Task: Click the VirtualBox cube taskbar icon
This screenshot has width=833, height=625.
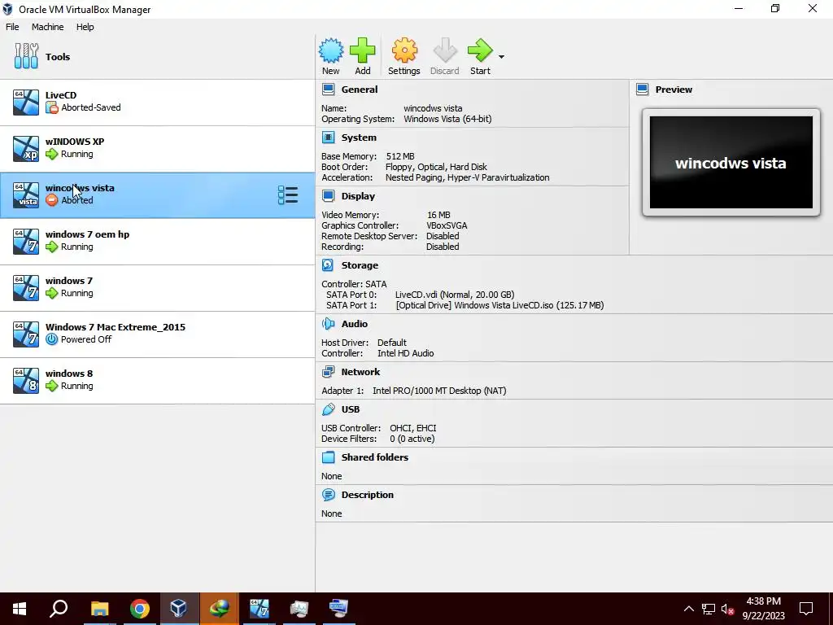Action: [179, 609]
